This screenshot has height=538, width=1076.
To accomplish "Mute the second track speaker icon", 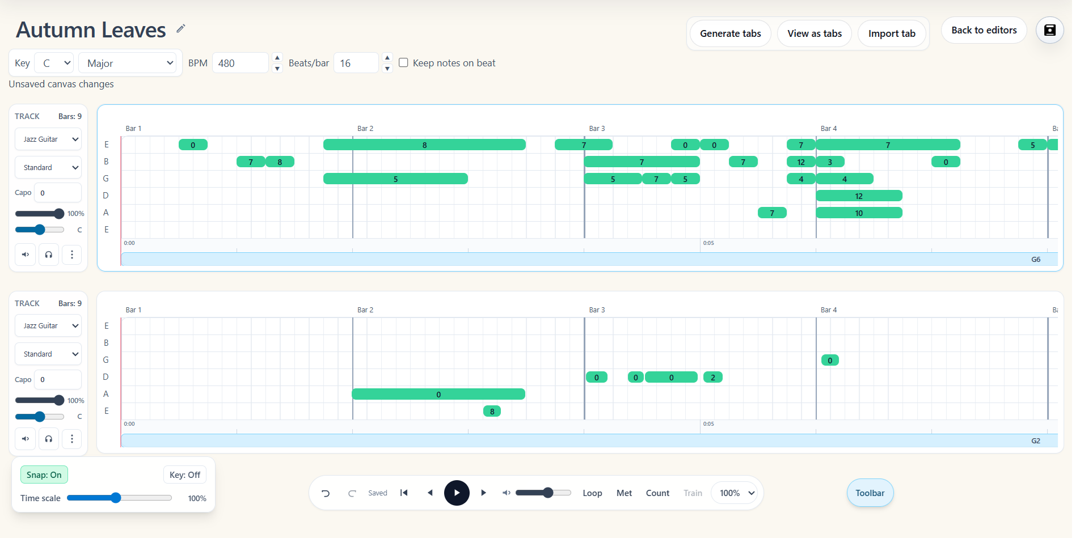I will click(26, 439).
